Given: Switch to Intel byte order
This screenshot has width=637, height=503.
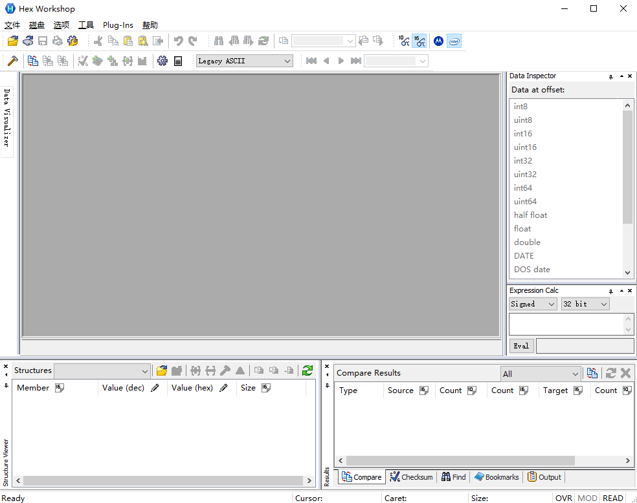Looking at the screenshot, I should coord(454,41).
